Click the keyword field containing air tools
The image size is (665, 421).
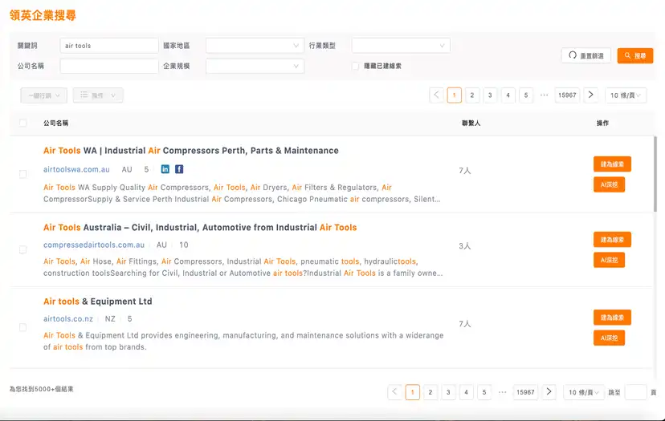[109, 46]
